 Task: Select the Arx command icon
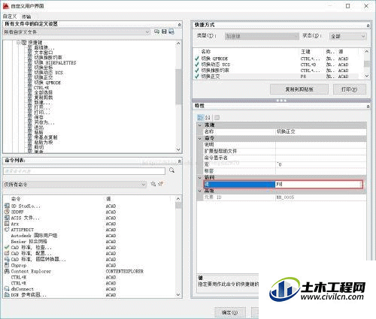(x=7, y=224)
